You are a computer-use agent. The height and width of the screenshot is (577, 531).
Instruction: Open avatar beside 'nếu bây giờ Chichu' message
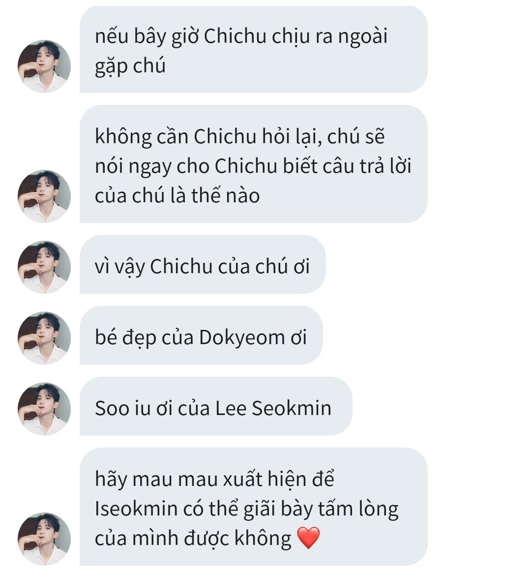[44, 66]
